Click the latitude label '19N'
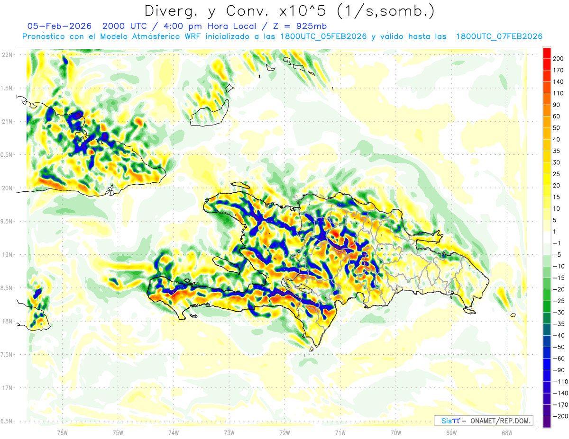This screenshot has width=569, height=439. point(7,254)
